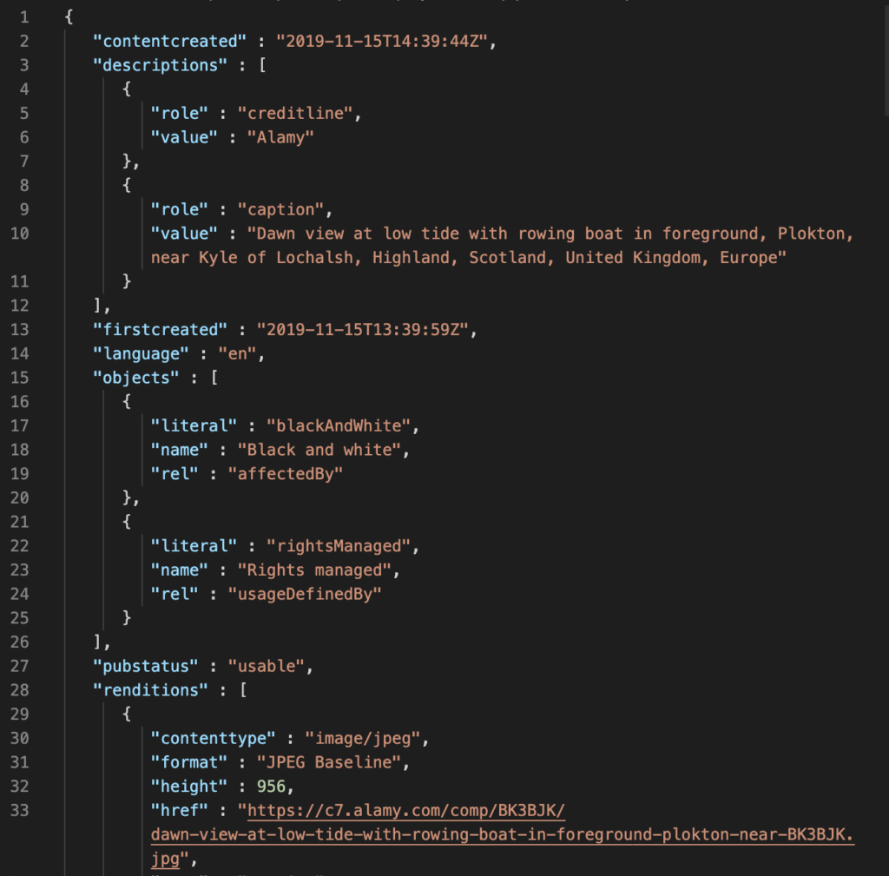Screen dimensions: 889x876
Task: Click the "language" key
Action: click(141, 354)
